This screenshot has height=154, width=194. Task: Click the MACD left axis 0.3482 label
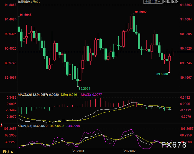[12, 97]
